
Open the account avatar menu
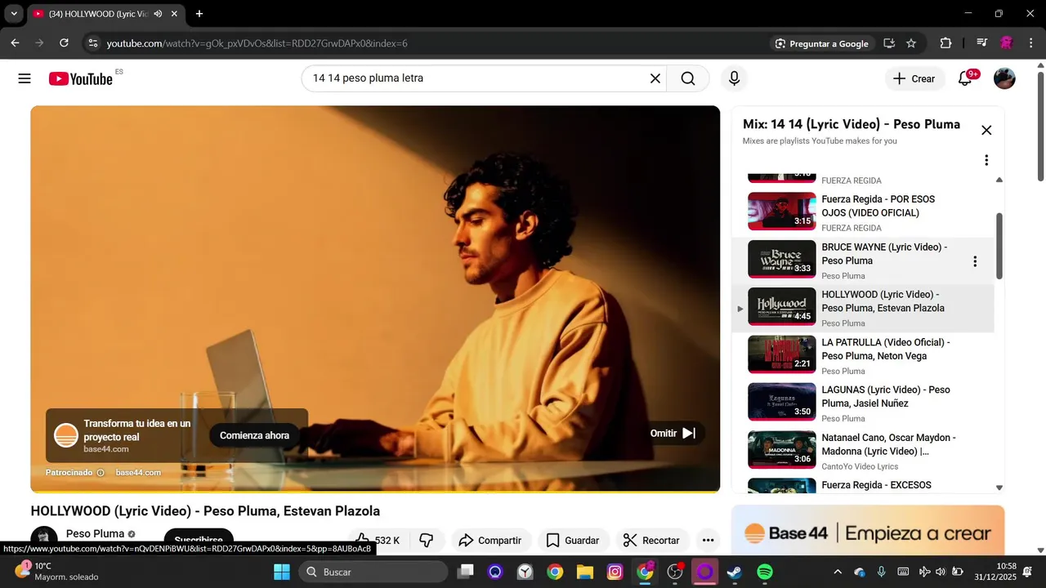pos(1004,78)
